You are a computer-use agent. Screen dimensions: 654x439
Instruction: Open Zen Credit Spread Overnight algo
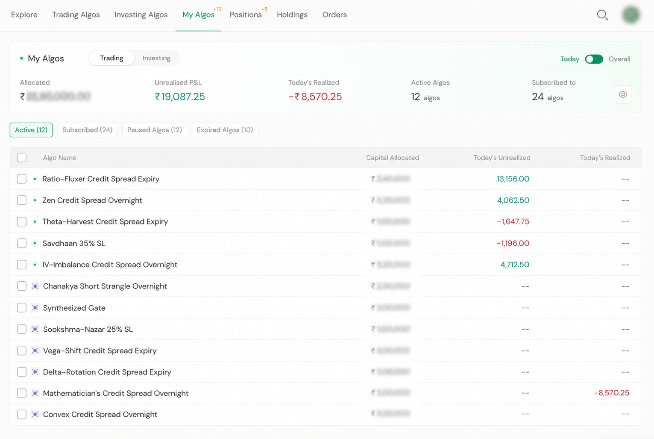pyautogui.click(x=92, y=200)
